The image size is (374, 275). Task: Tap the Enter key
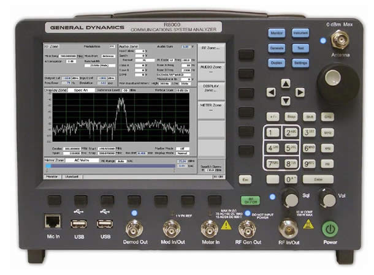[x=318, y=179]
